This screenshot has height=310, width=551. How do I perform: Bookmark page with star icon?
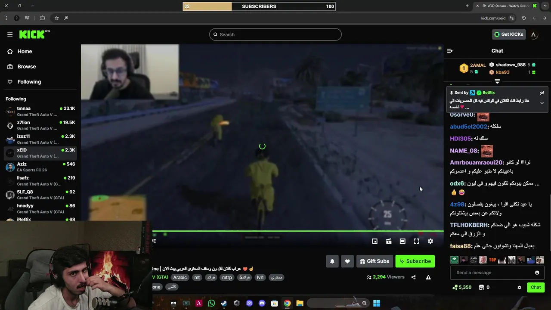[56, 18]
